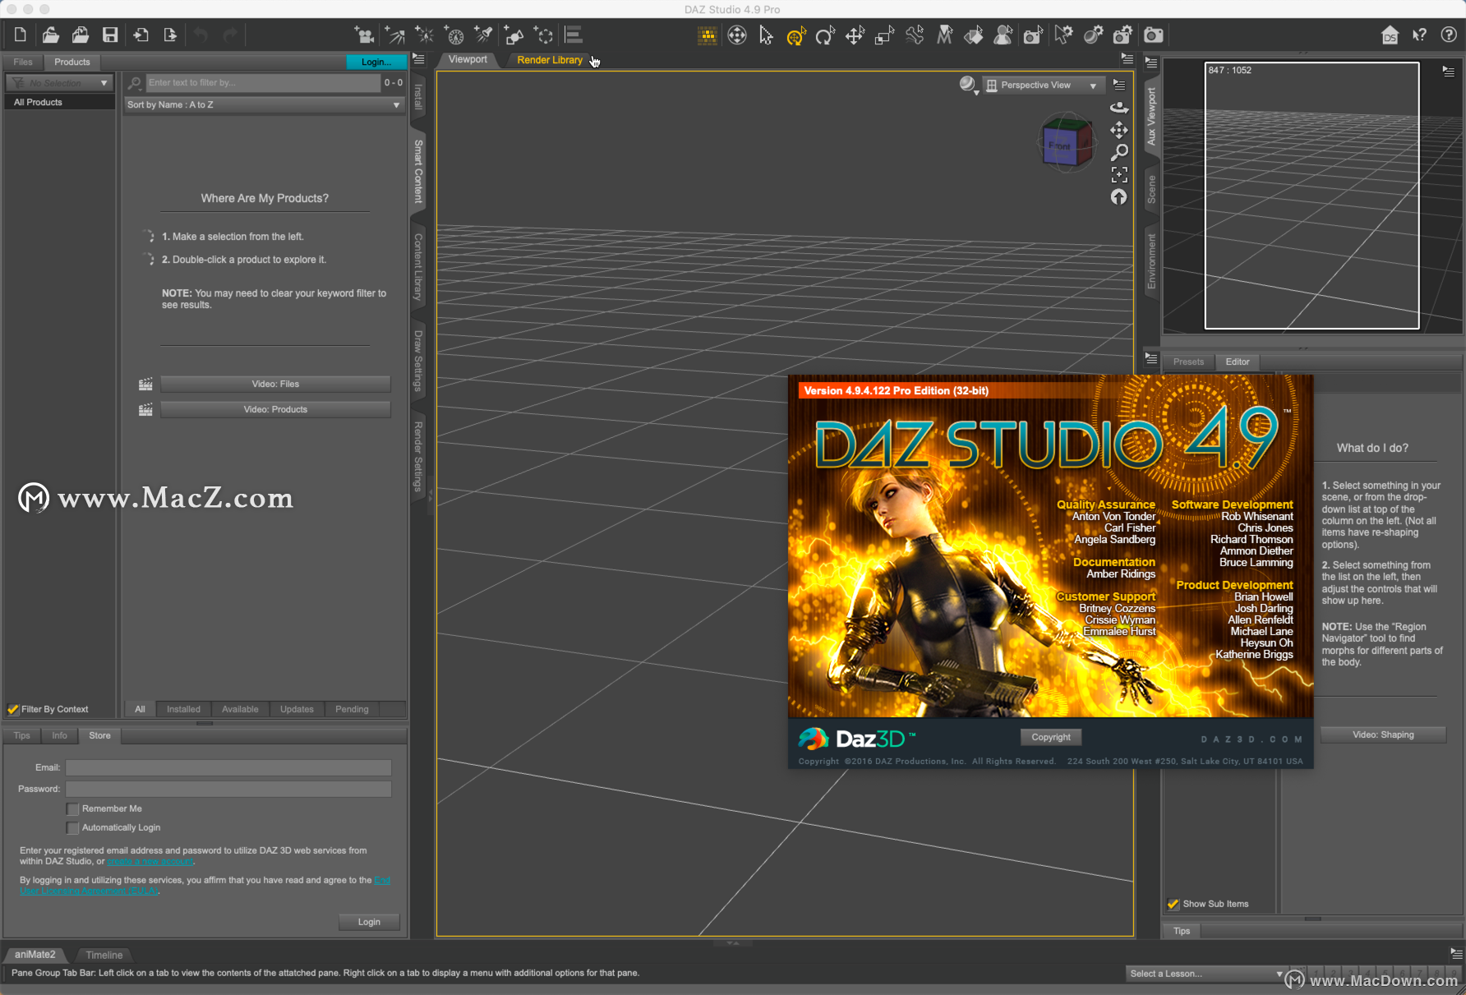Click the Video: Shaping button
Screen dimensions: 1466x995
pyautogui.click(x=1383, y=735)
